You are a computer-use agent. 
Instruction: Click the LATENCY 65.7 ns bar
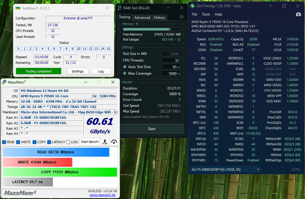coord(27,182)
